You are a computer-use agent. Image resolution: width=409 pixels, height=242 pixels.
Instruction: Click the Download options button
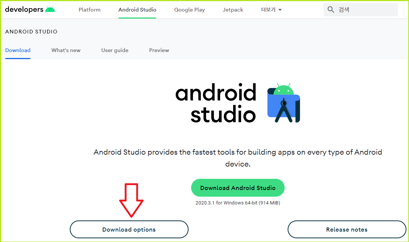click(129, 229)
